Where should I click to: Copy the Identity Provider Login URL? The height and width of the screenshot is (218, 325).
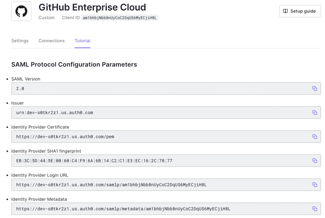coord(315,185)
